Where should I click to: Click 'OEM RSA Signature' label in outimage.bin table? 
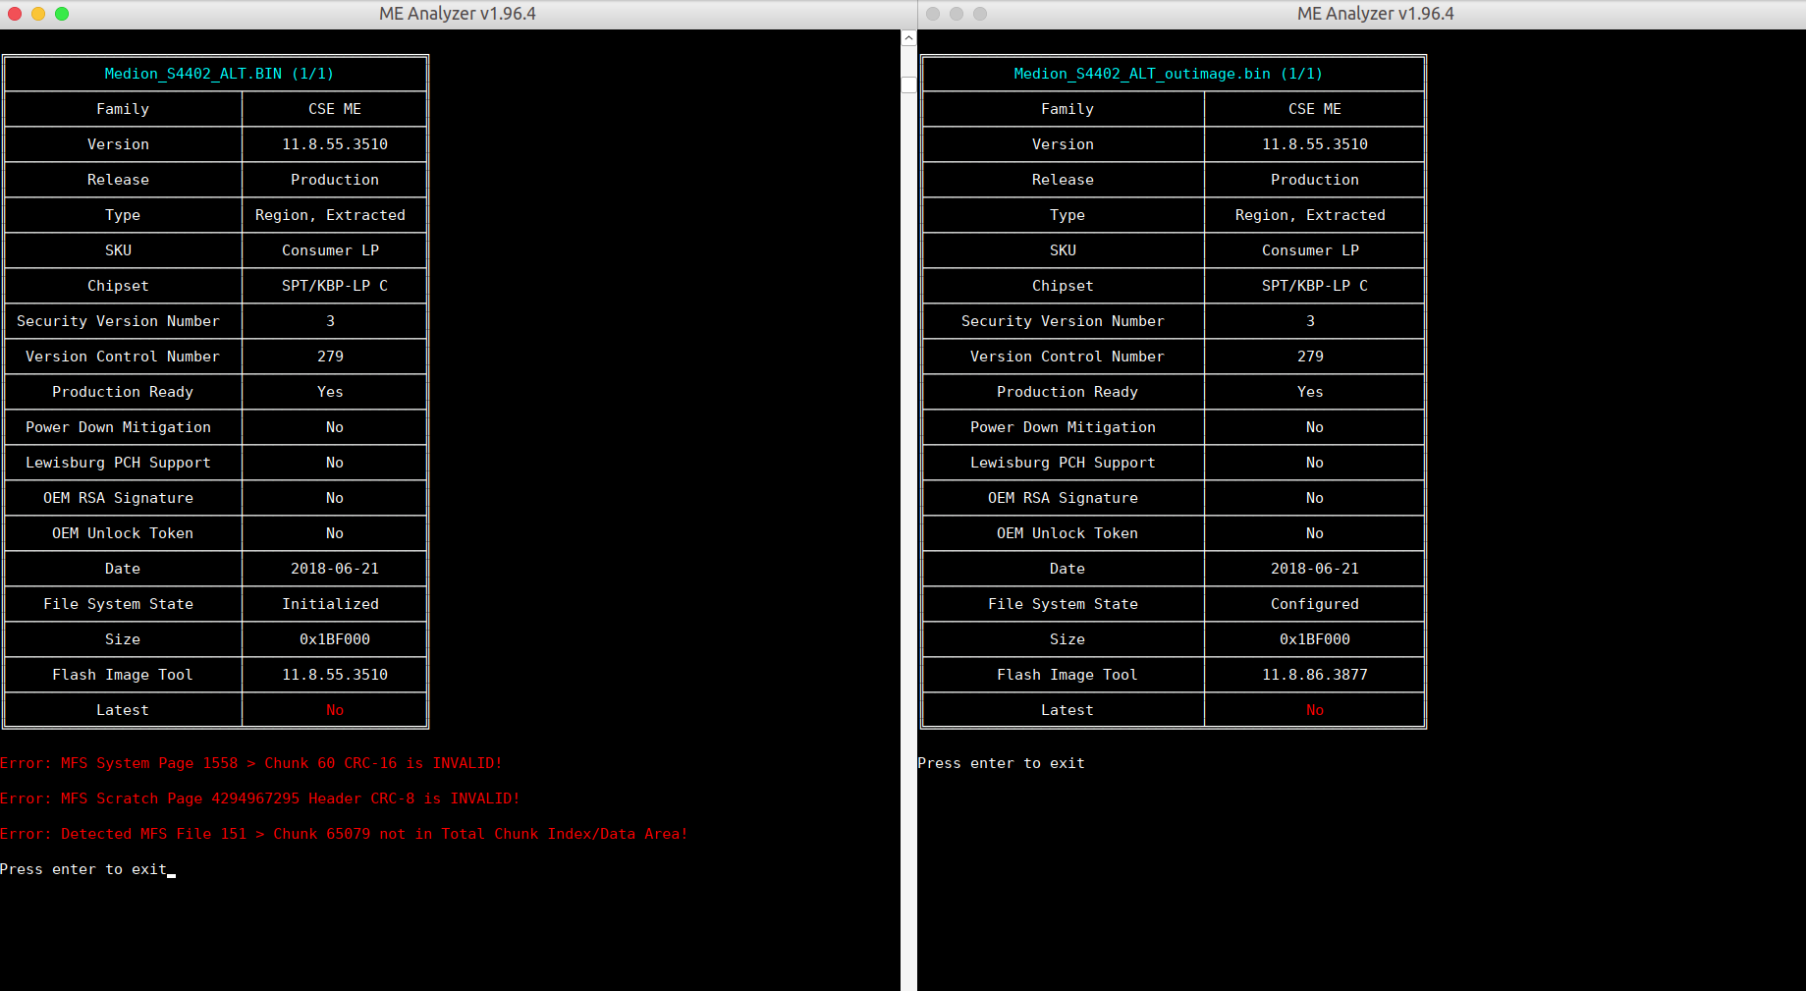[1064, 498]
